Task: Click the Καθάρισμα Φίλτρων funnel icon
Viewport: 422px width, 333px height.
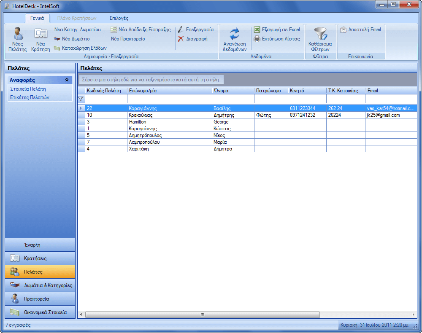Action: (320, 34)
